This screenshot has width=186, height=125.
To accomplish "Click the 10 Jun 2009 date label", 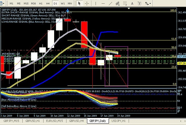I will 57,116.
